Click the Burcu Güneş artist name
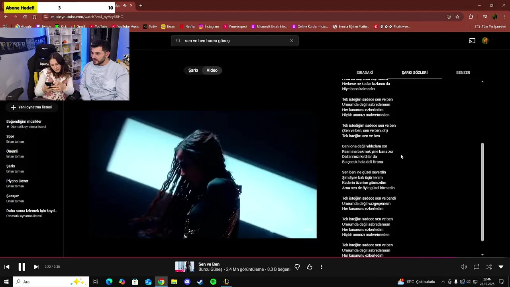 [210, 269]
